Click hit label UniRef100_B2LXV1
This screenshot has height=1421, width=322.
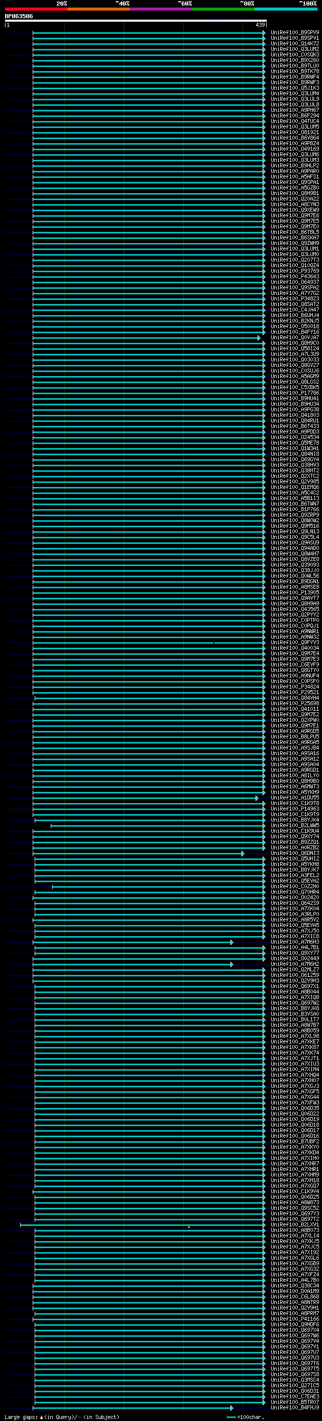coord(295,1224)
